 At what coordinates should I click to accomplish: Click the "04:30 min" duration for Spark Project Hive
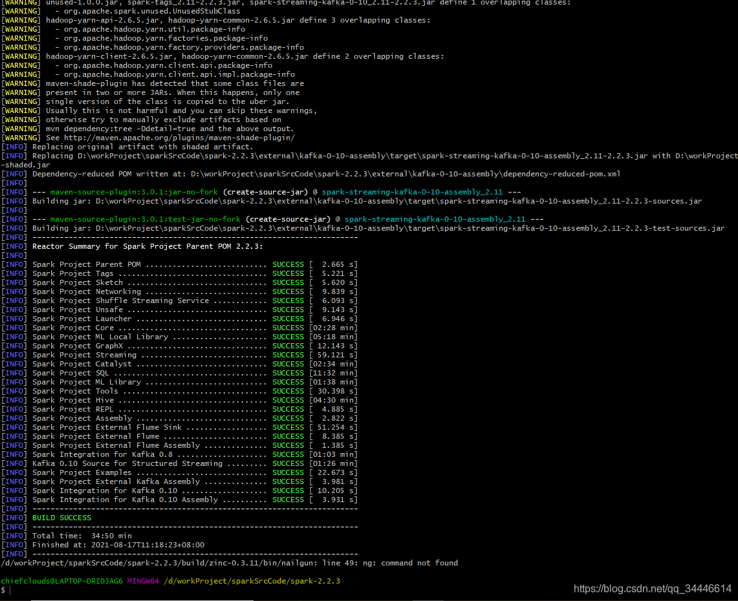pos(333,400)
